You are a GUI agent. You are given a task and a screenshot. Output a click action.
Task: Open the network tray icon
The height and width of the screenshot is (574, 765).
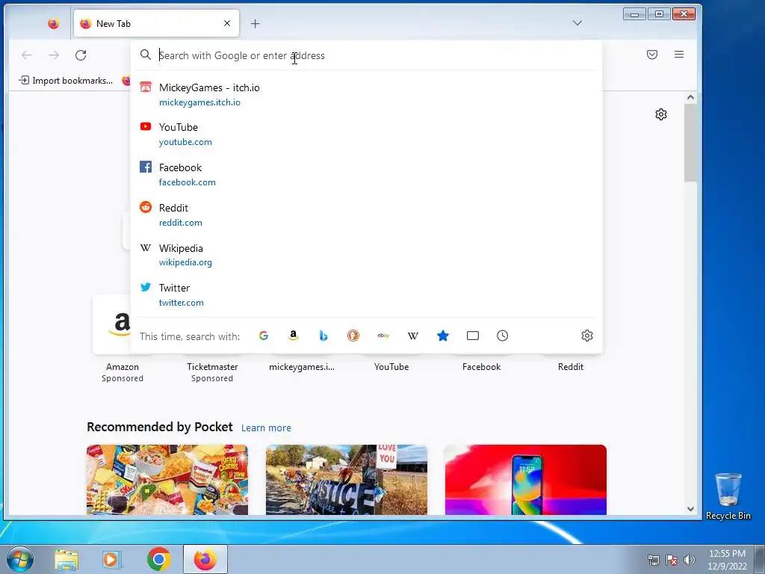(x=653, y=560)
